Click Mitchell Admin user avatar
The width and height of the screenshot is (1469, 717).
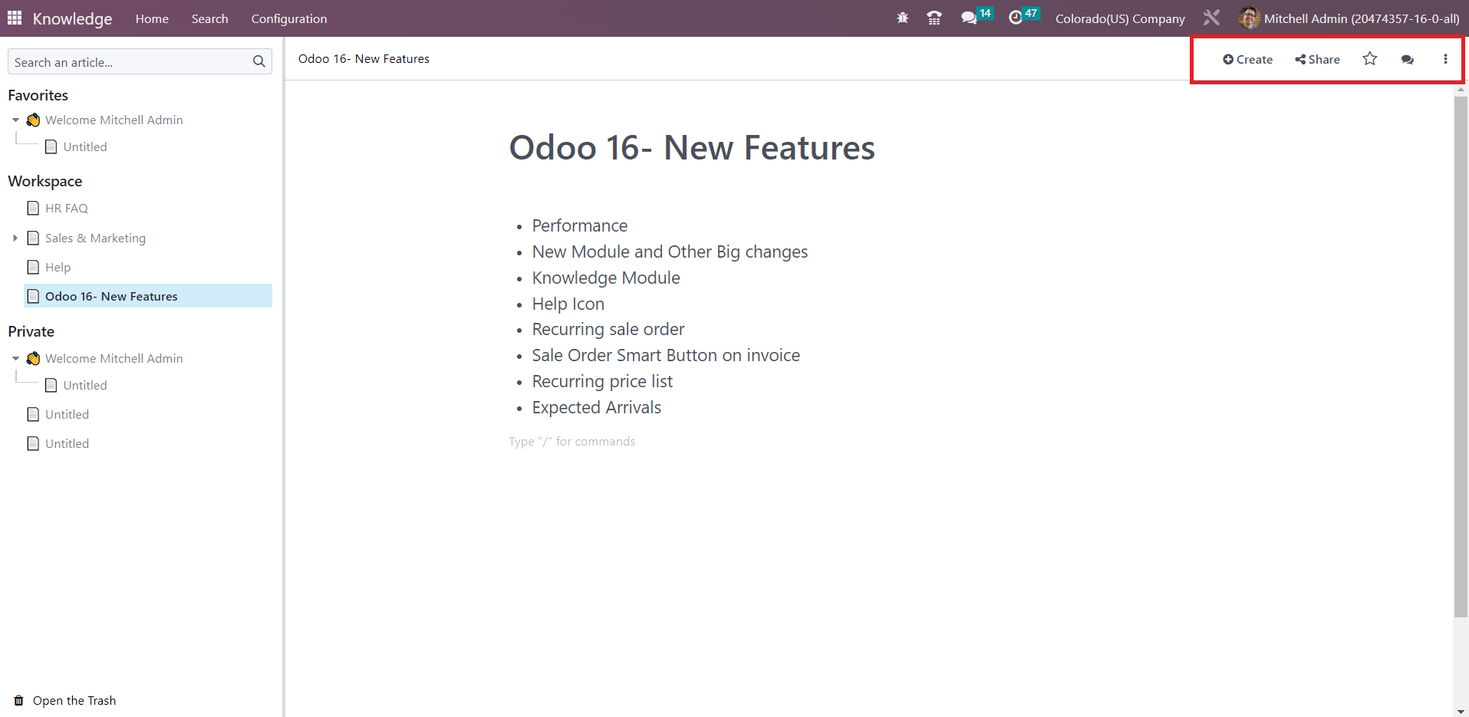click(1249, 18)
